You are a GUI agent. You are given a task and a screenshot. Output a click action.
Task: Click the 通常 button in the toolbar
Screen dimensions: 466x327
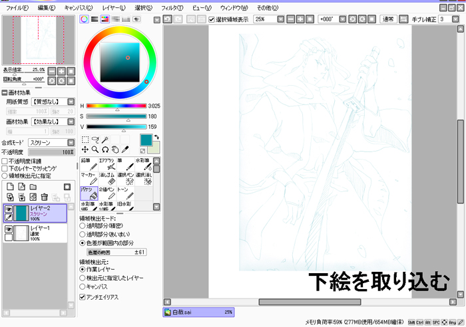click(388, 19)
